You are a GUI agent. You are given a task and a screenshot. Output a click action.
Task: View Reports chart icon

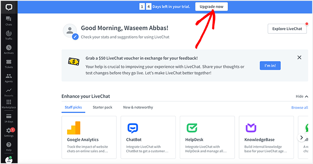8,90
